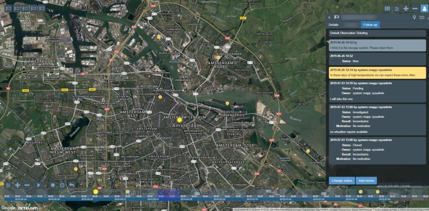Open the top-right map settings sliders icon
429x211 pixels.
[397, 8]
